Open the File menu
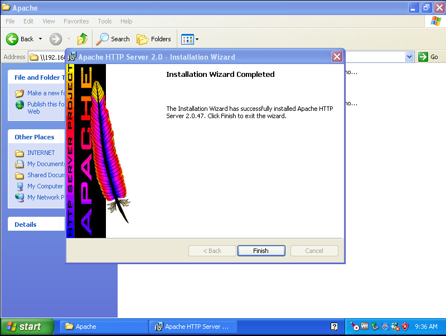The height and width of the screenshot is (336, 446). tap(10, 21)
